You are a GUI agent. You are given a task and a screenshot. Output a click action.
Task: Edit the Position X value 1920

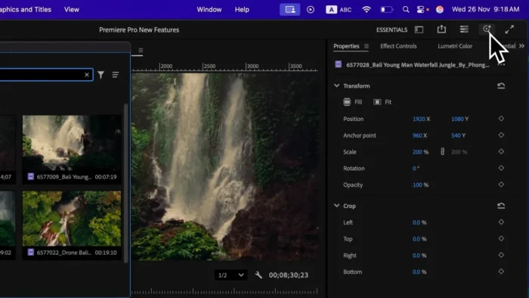pyautogui.click(x=419, y=119)
